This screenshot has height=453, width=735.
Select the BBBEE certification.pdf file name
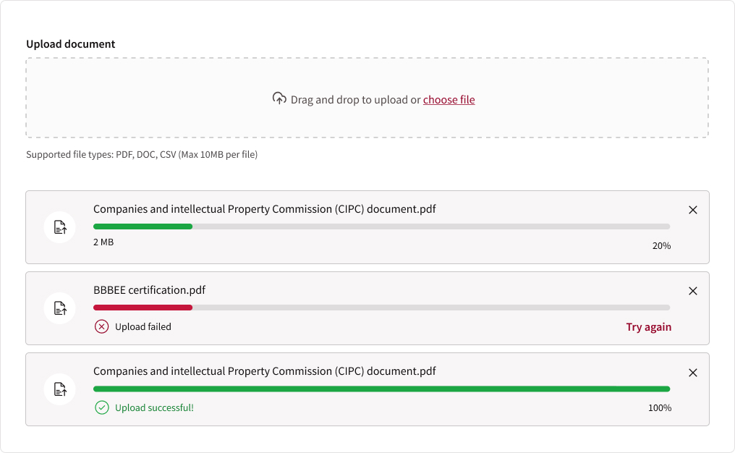(149, 290)
